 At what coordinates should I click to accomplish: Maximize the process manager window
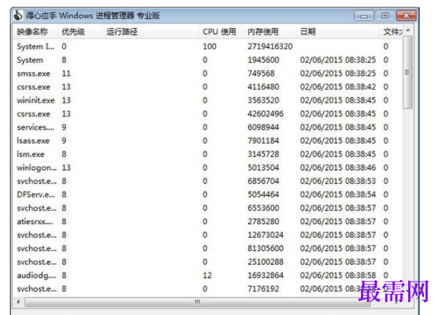(x=385, y=16)
